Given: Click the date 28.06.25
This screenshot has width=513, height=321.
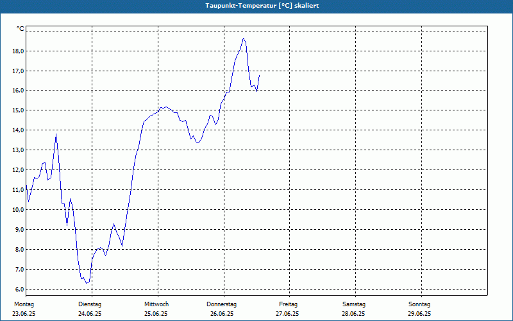Looking at the screenshot, I should click(x=353, y=314).
